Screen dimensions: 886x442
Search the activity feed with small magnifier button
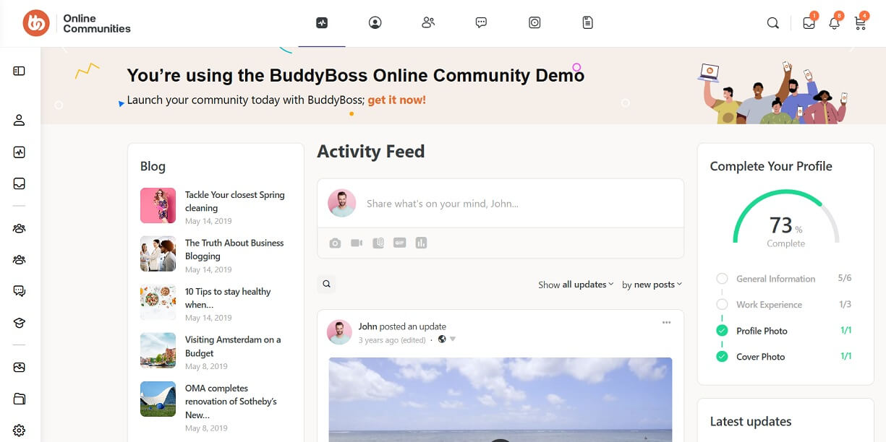pyautogui.click(x=326, y=285)
